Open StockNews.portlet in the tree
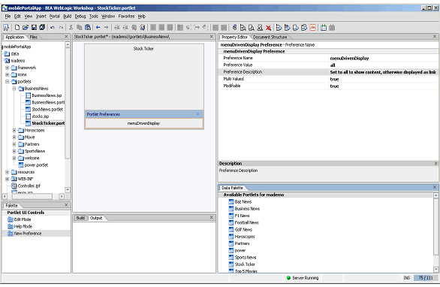 pos(44,110)
